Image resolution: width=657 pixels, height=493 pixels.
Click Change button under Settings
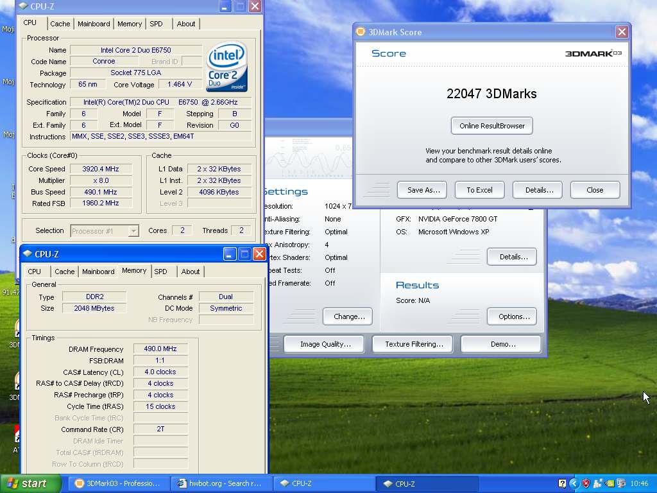point(348,316)
